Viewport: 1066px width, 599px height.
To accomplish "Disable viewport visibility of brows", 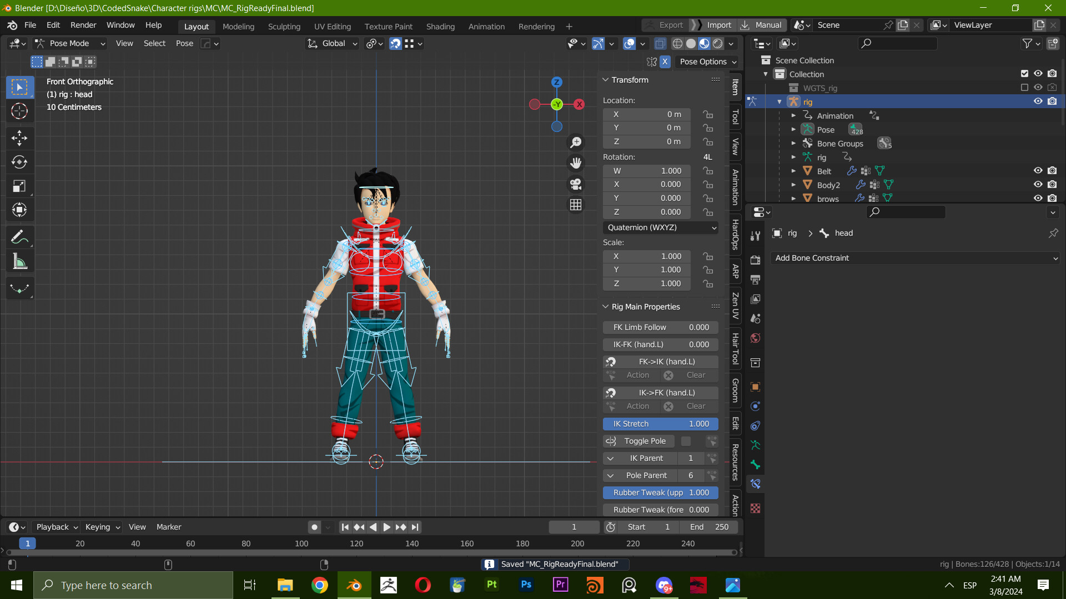I will [x=1038, y=198].
